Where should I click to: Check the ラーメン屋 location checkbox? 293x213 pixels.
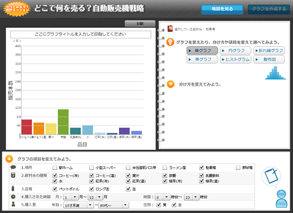point(165,167)
